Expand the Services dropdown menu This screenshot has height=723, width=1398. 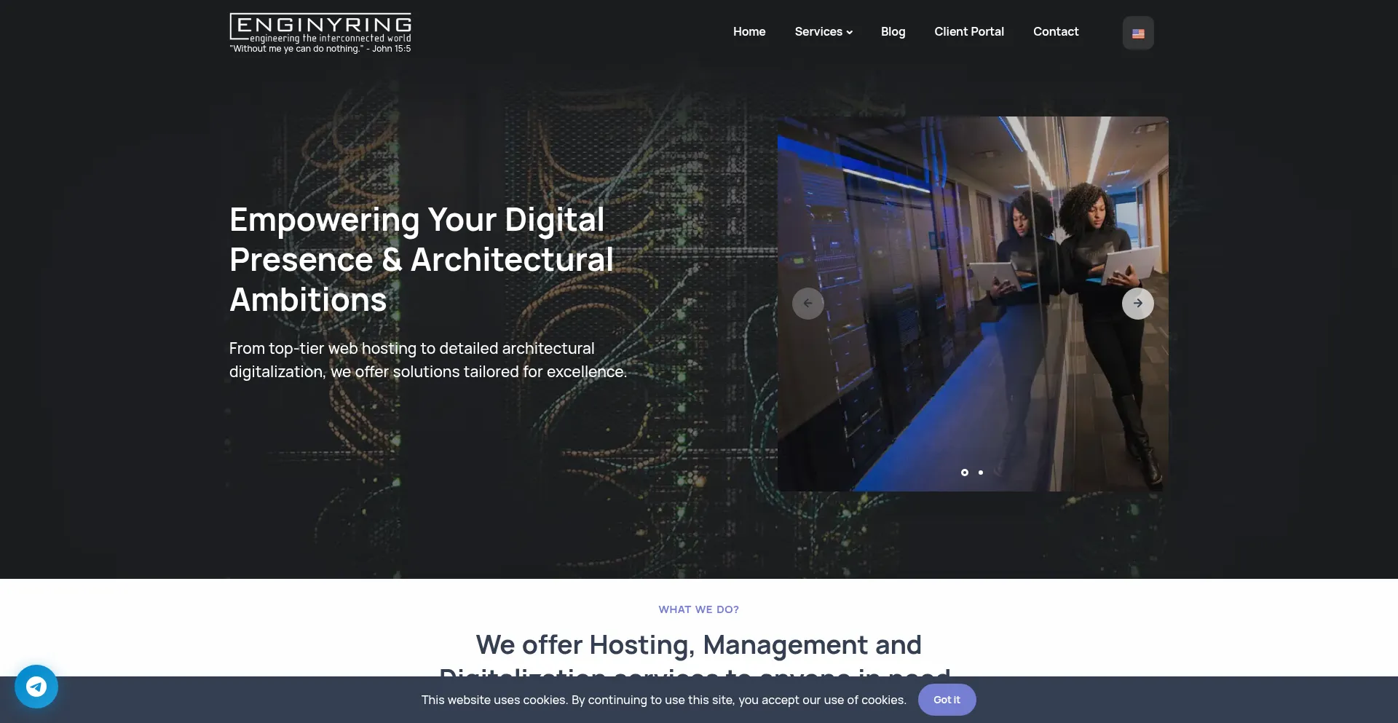(818, 31)
